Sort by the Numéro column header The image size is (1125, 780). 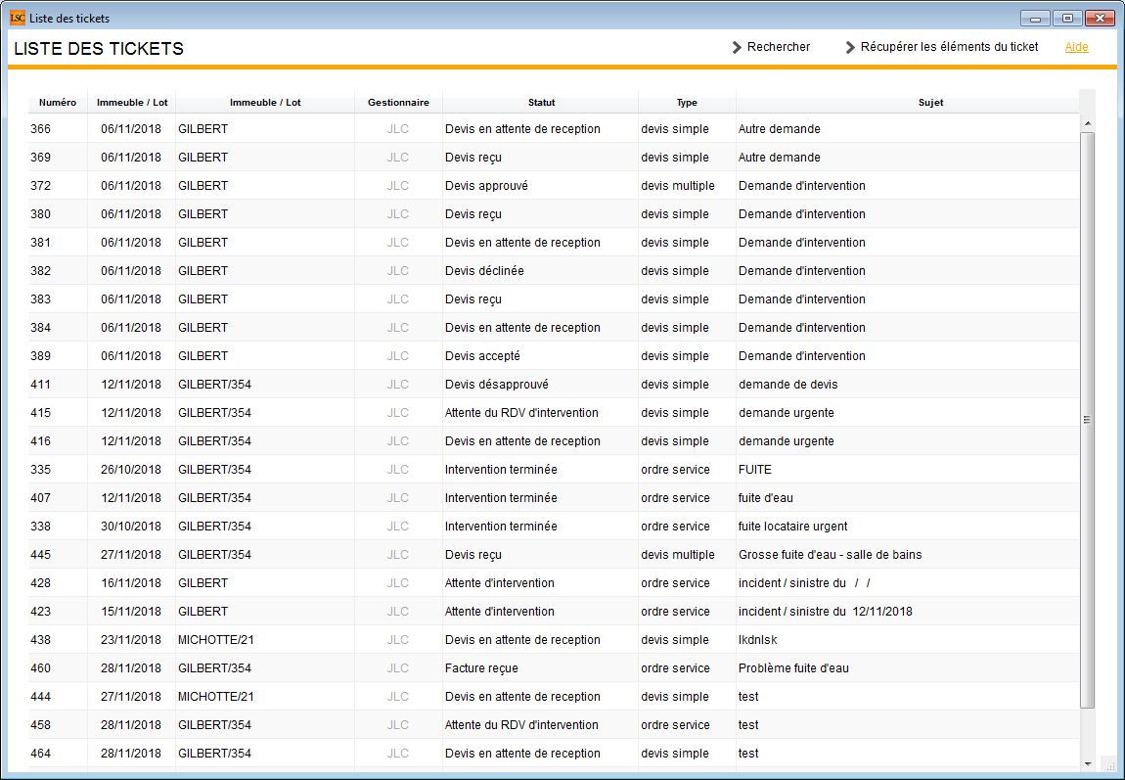58,103
